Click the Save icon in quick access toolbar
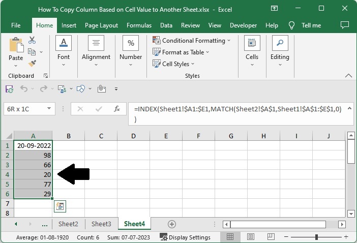The height and width of the screenshot is (243, 357). (x=9, y=88)
